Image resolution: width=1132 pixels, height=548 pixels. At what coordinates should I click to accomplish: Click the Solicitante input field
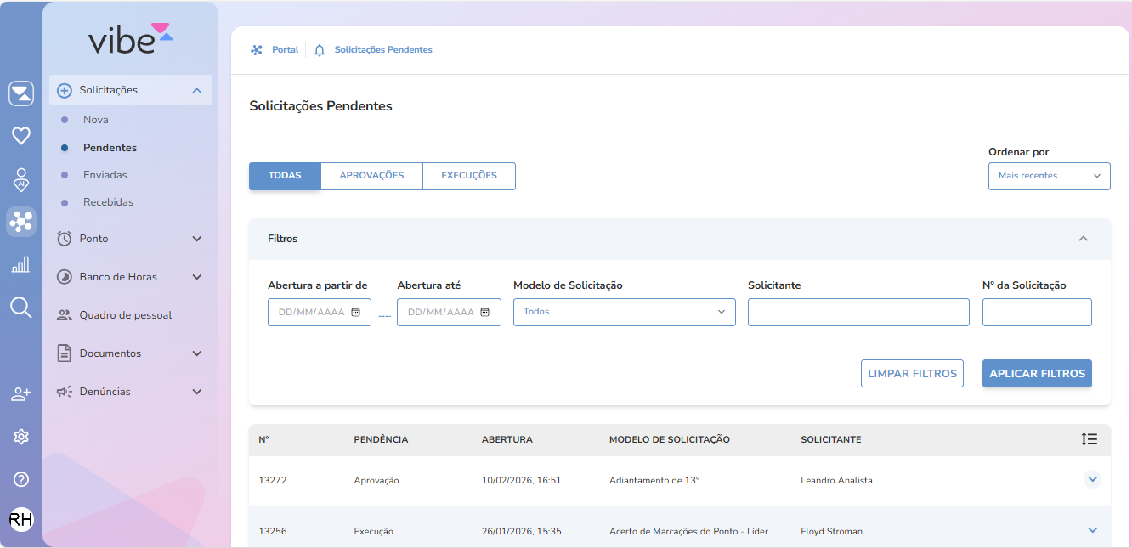[x=858, y=313]
